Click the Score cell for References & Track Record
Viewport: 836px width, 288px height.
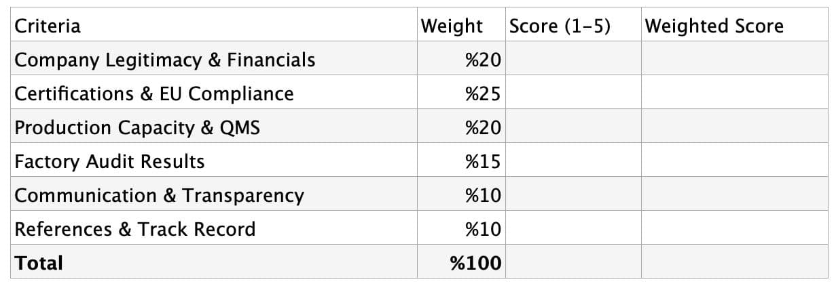coord(573,229)
